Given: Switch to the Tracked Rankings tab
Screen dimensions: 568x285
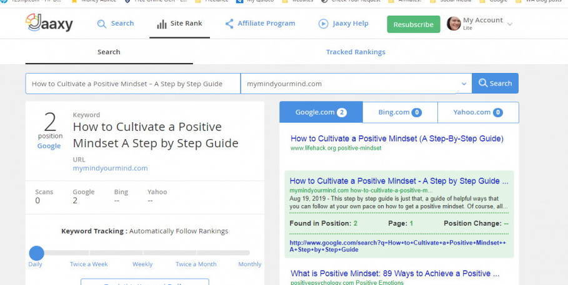Looking at the screenshot, I should tap(356, 52).
